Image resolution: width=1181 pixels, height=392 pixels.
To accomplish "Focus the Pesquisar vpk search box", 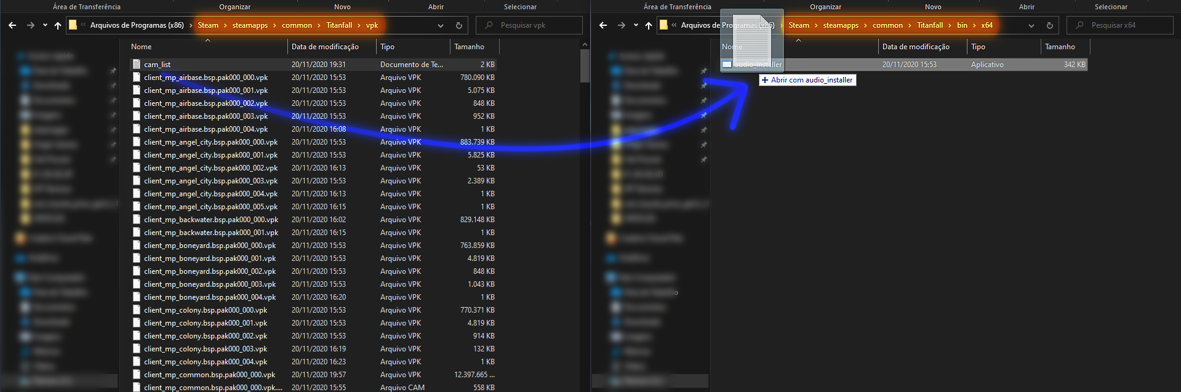I will pos(529,25).
